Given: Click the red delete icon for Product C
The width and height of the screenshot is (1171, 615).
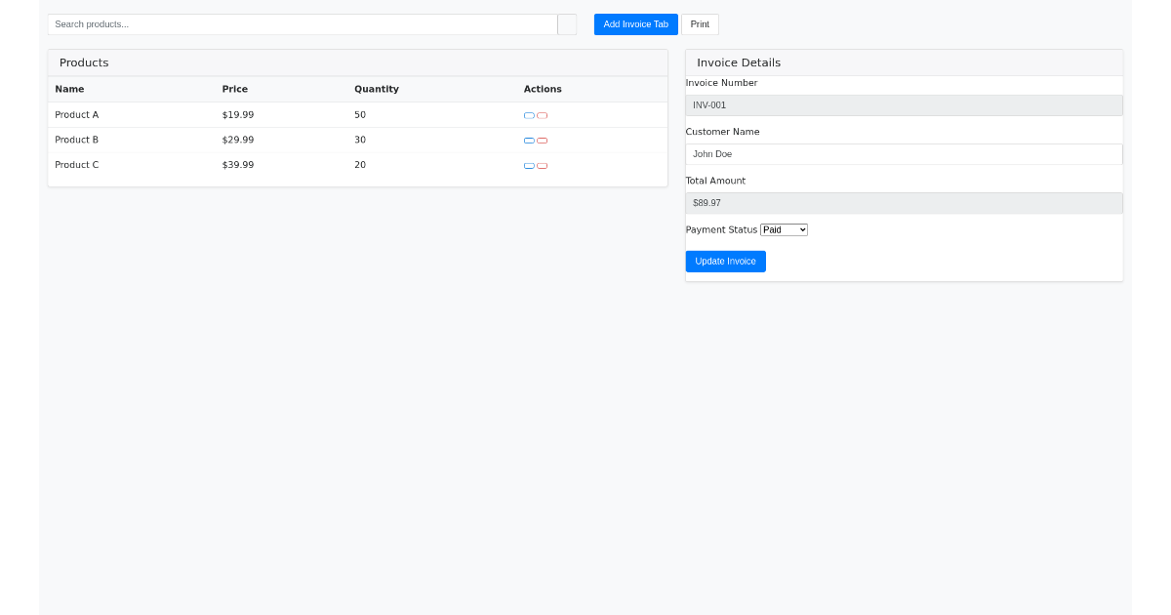Looking at the screenshot, I should tap(543, 165).
